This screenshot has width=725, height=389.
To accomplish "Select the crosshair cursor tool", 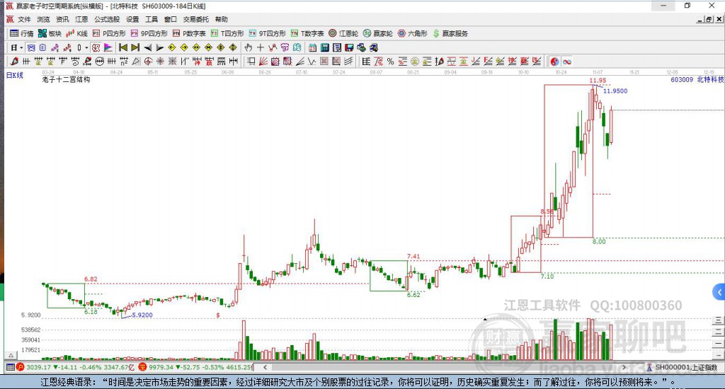I will pyautogui.click(x=261, y=47).
